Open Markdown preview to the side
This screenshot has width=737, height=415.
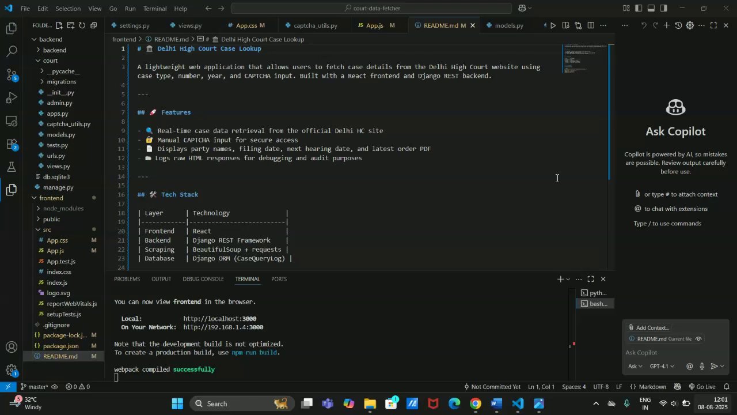point(565,25)
